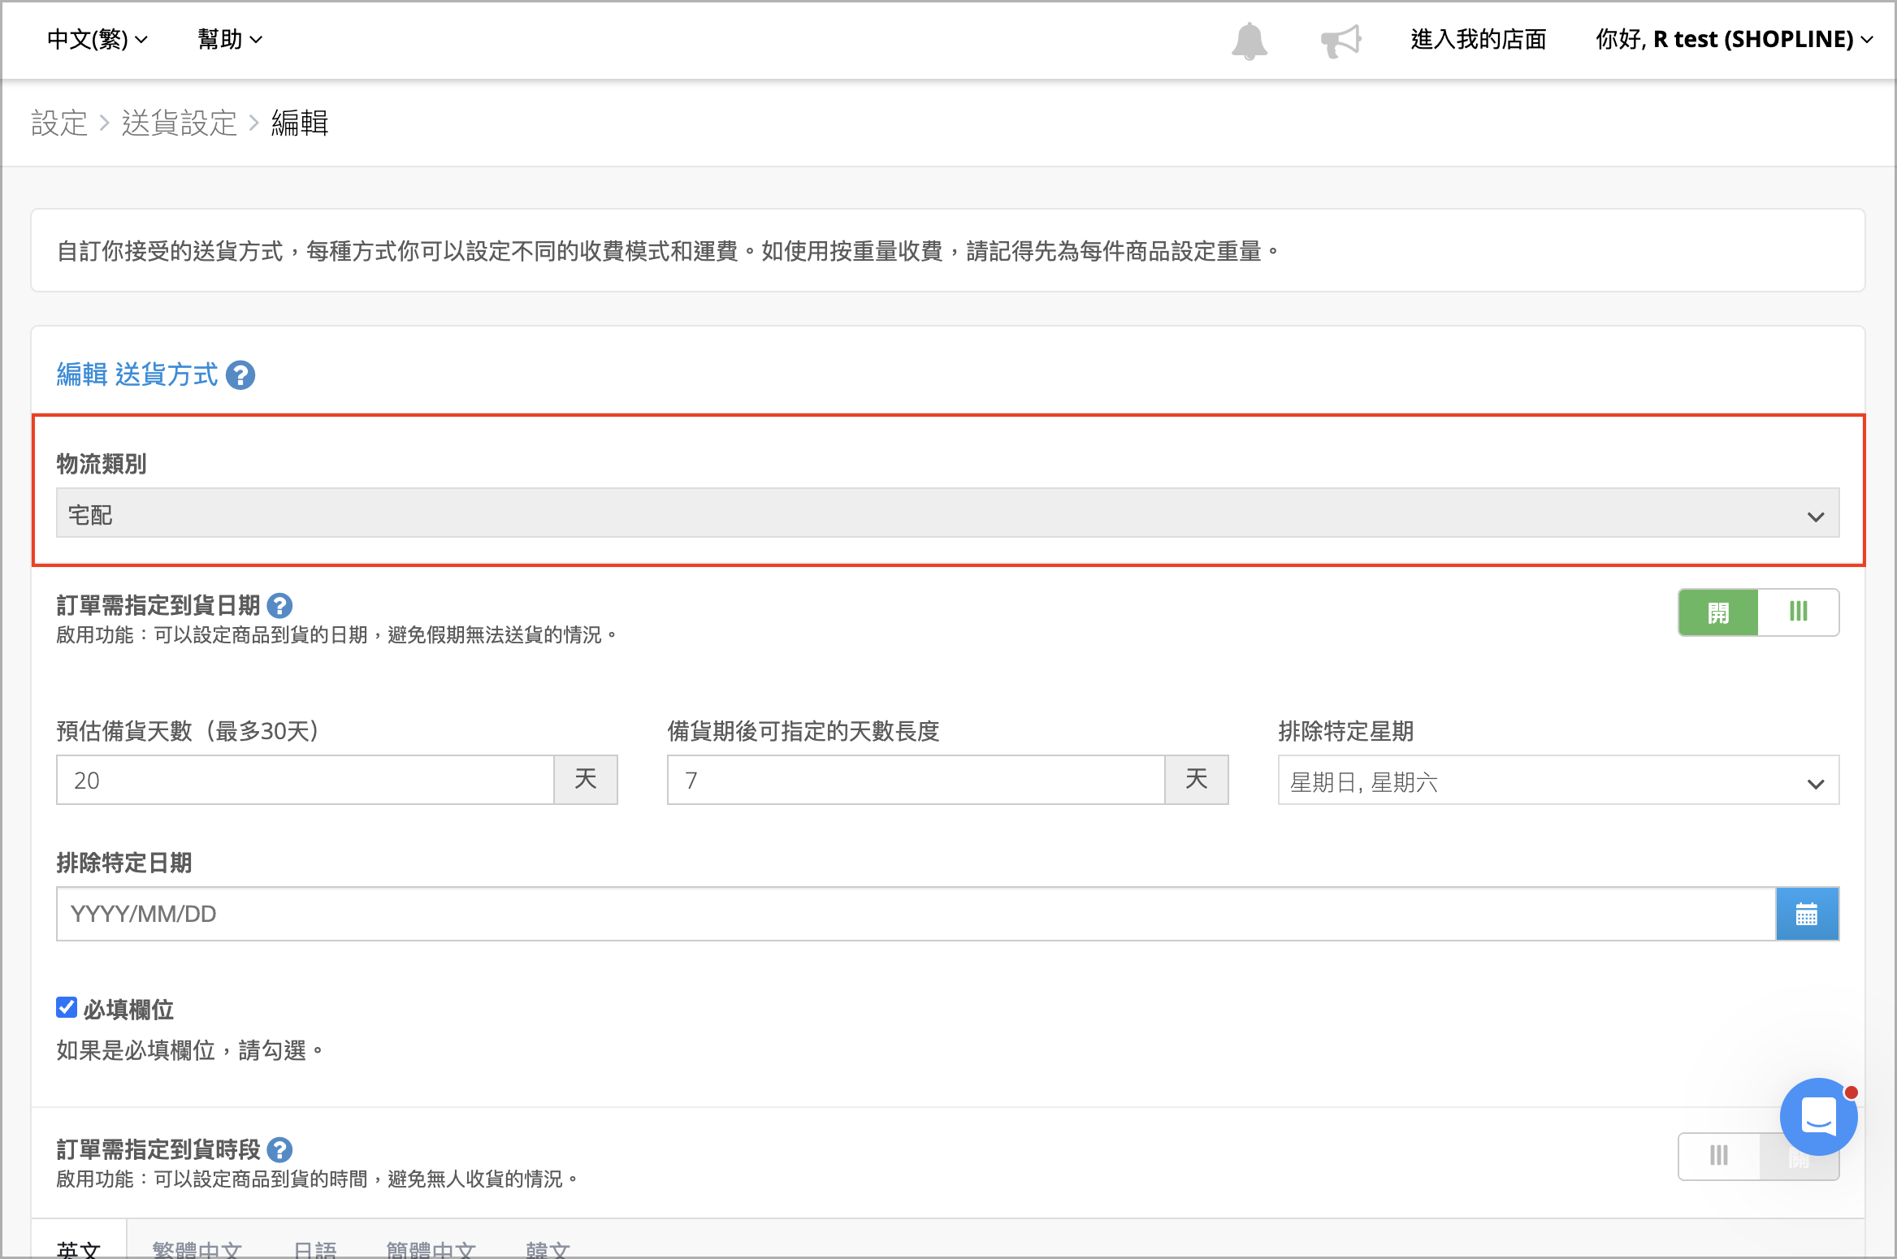Navigate to 送貨設定 breadcrumb

pyautogui.click(x=179, y=123)
